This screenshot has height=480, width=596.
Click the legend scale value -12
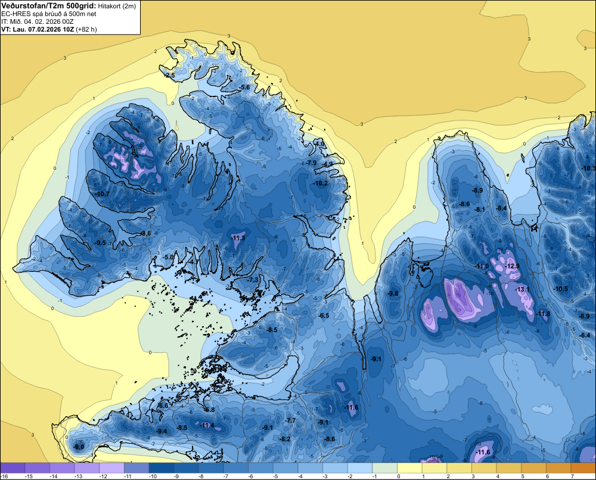click(x=103, y=476)
